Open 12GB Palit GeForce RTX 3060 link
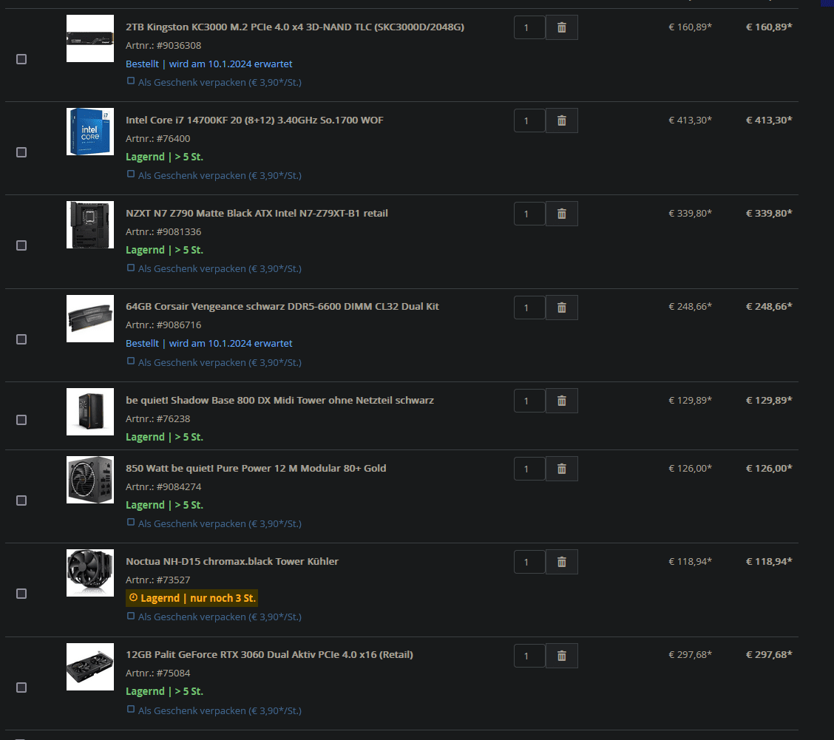Image resolution: width=834 pixels, height=740 pixels. pos(269,655)
